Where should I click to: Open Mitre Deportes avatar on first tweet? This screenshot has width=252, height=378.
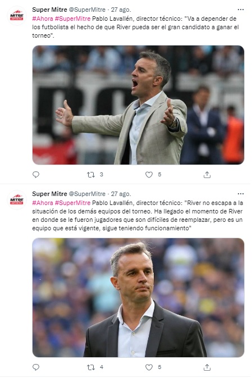[17, 16]
